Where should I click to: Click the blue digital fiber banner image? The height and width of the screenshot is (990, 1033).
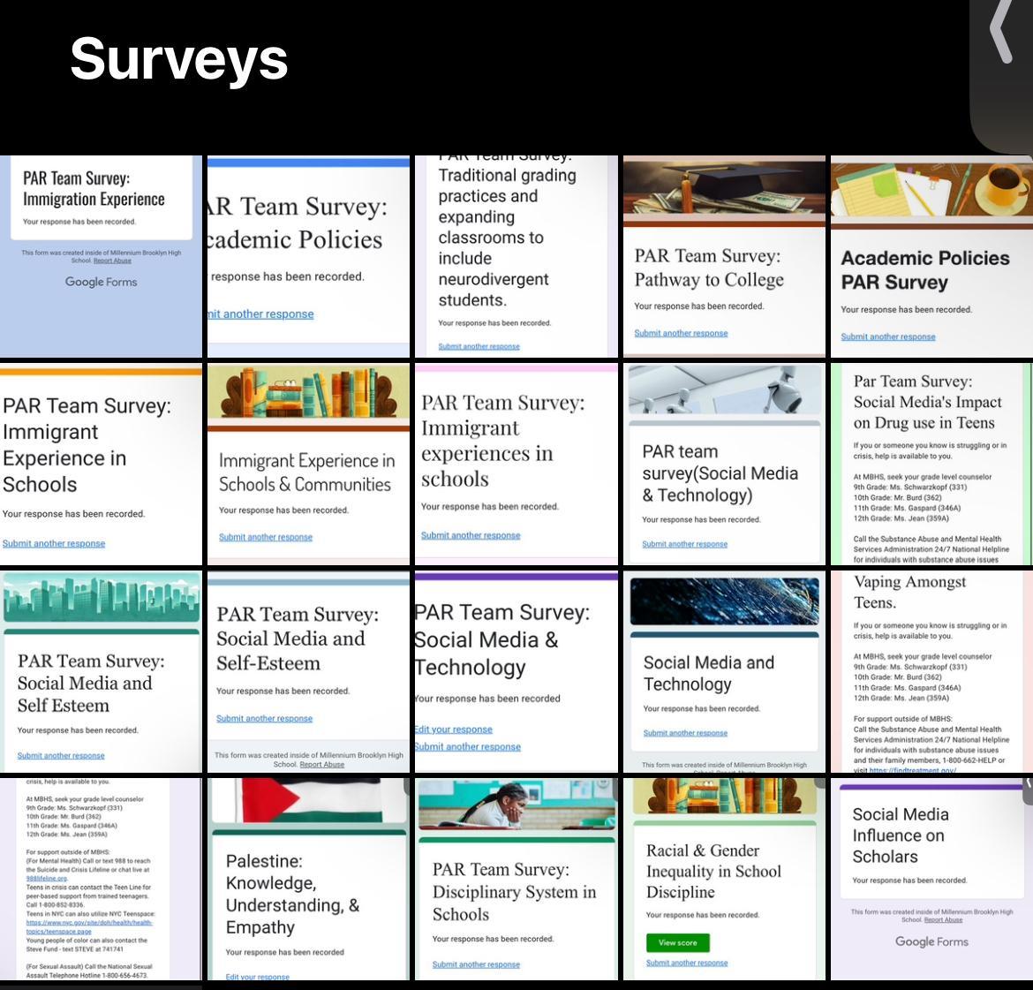pyautogui.click(x=724, y=601)
